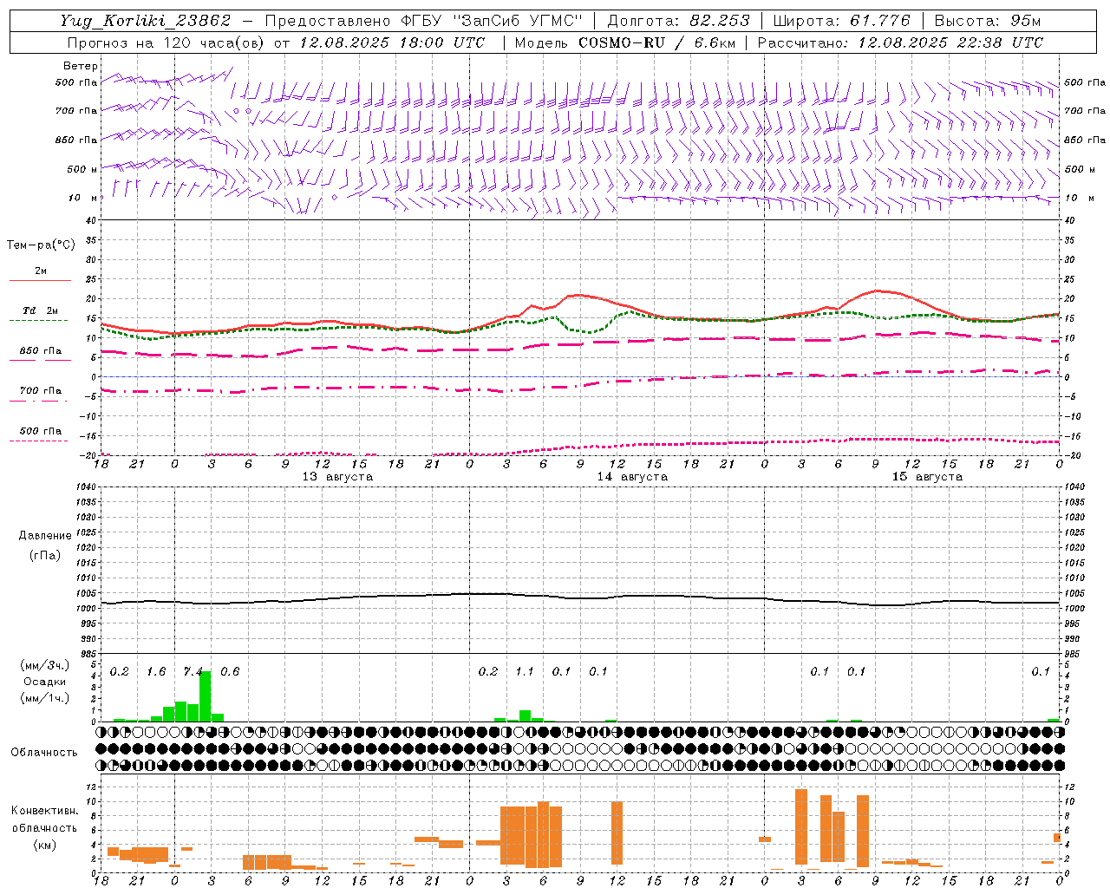The image size is (1110, 888).
Task: Click the 'Давление' pressure panel label
Action: click(x=45, y=536)
